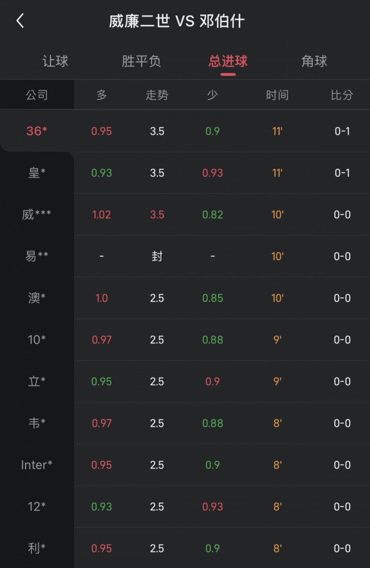Click the 走势 column header
The height and width of the screenshot is (568, 370).
pyautogui.click(x=157, y=95)
